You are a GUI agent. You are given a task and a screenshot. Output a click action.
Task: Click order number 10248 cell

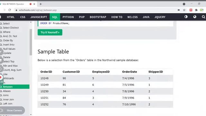pyautogui.click(x=44, y=78)
